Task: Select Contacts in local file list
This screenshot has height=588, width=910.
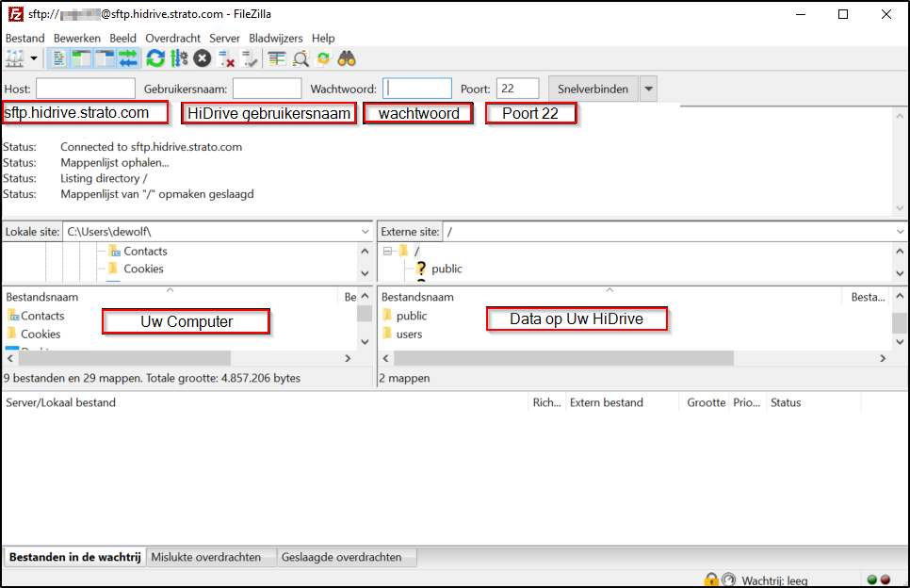Action: click(x=42, y=316)
